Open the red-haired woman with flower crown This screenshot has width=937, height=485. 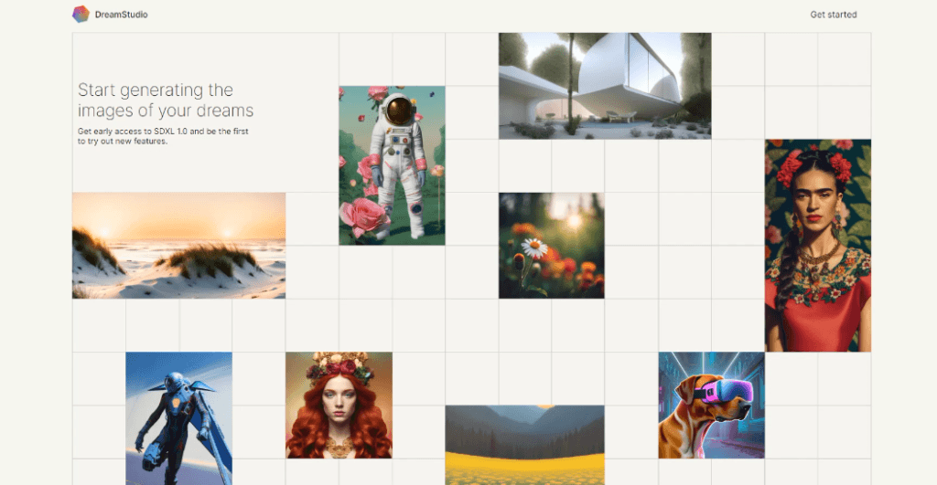pyautogui.click(x=339, y=405)
